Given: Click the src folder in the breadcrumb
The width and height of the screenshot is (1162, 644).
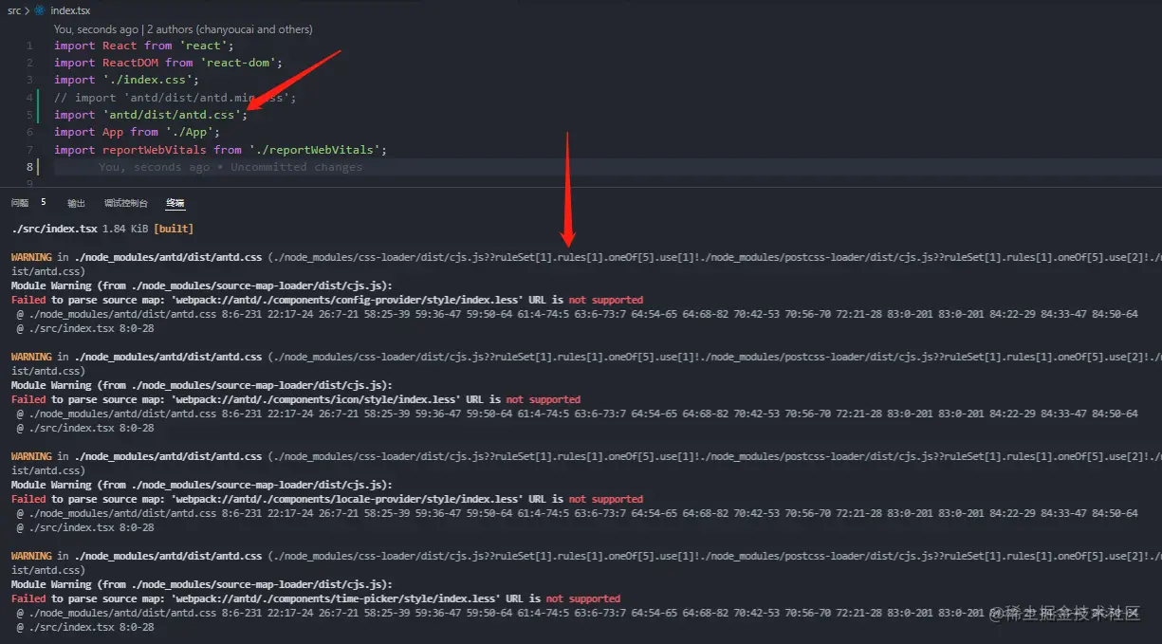Looking at the screenshot, I should click(x=13, y=10).
